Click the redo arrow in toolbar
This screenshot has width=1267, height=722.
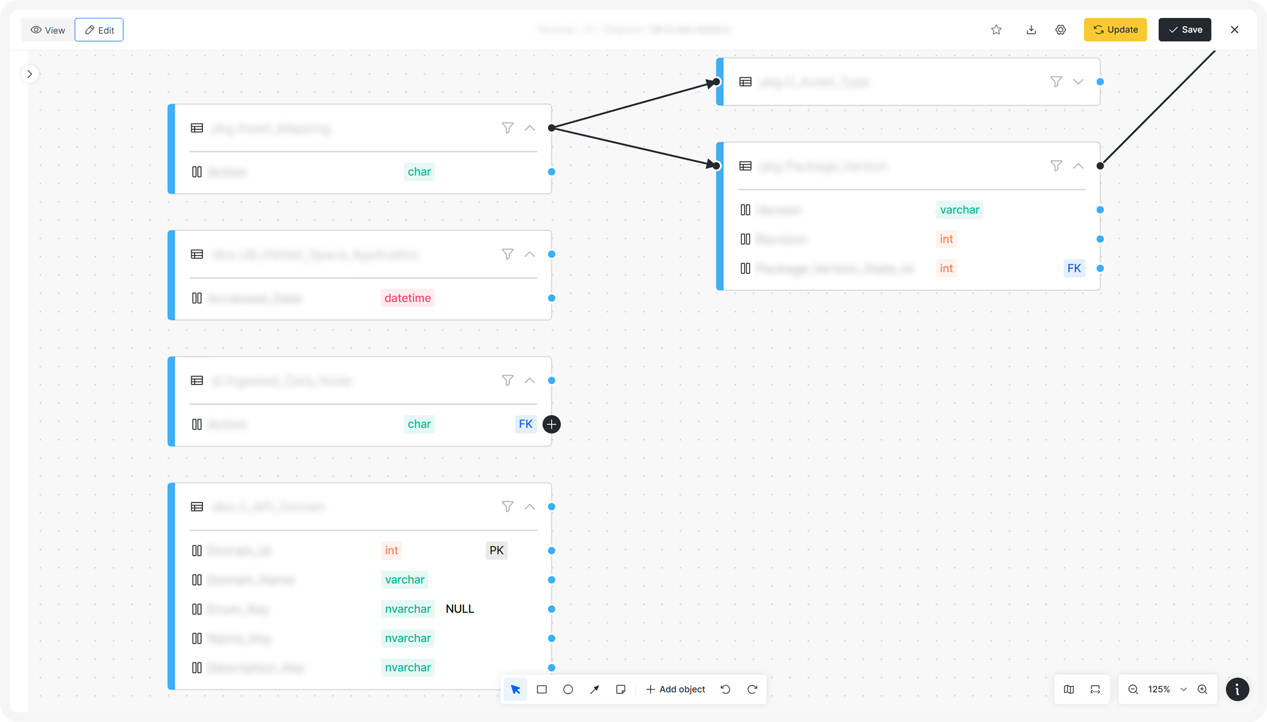click(x=751, y=689)
